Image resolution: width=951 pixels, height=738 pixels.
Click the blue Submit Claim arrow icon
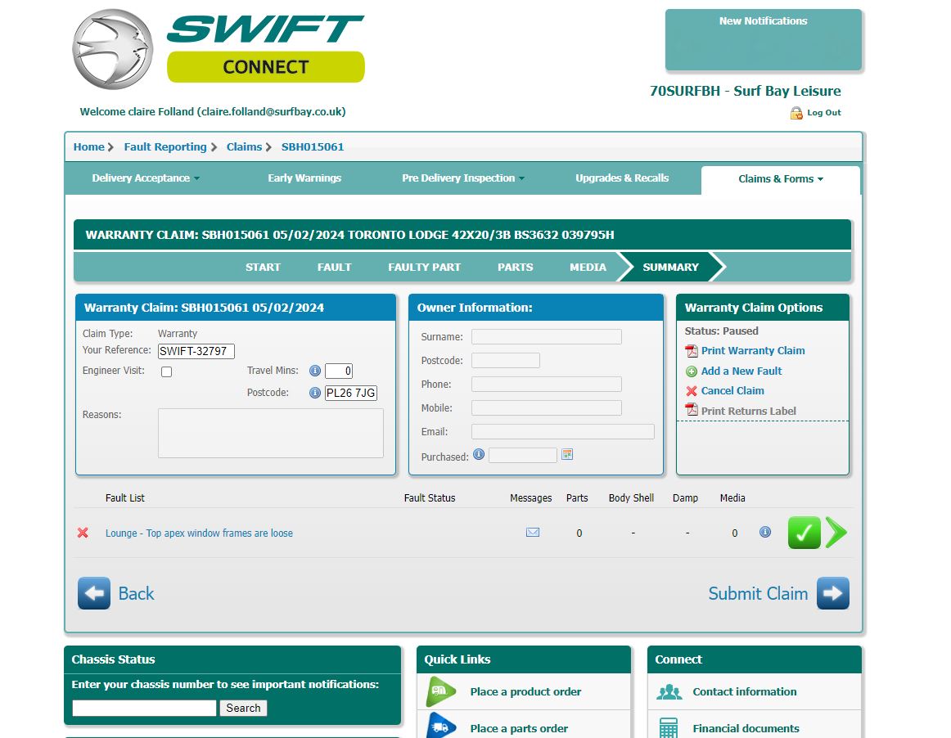(x=832, y=593)
